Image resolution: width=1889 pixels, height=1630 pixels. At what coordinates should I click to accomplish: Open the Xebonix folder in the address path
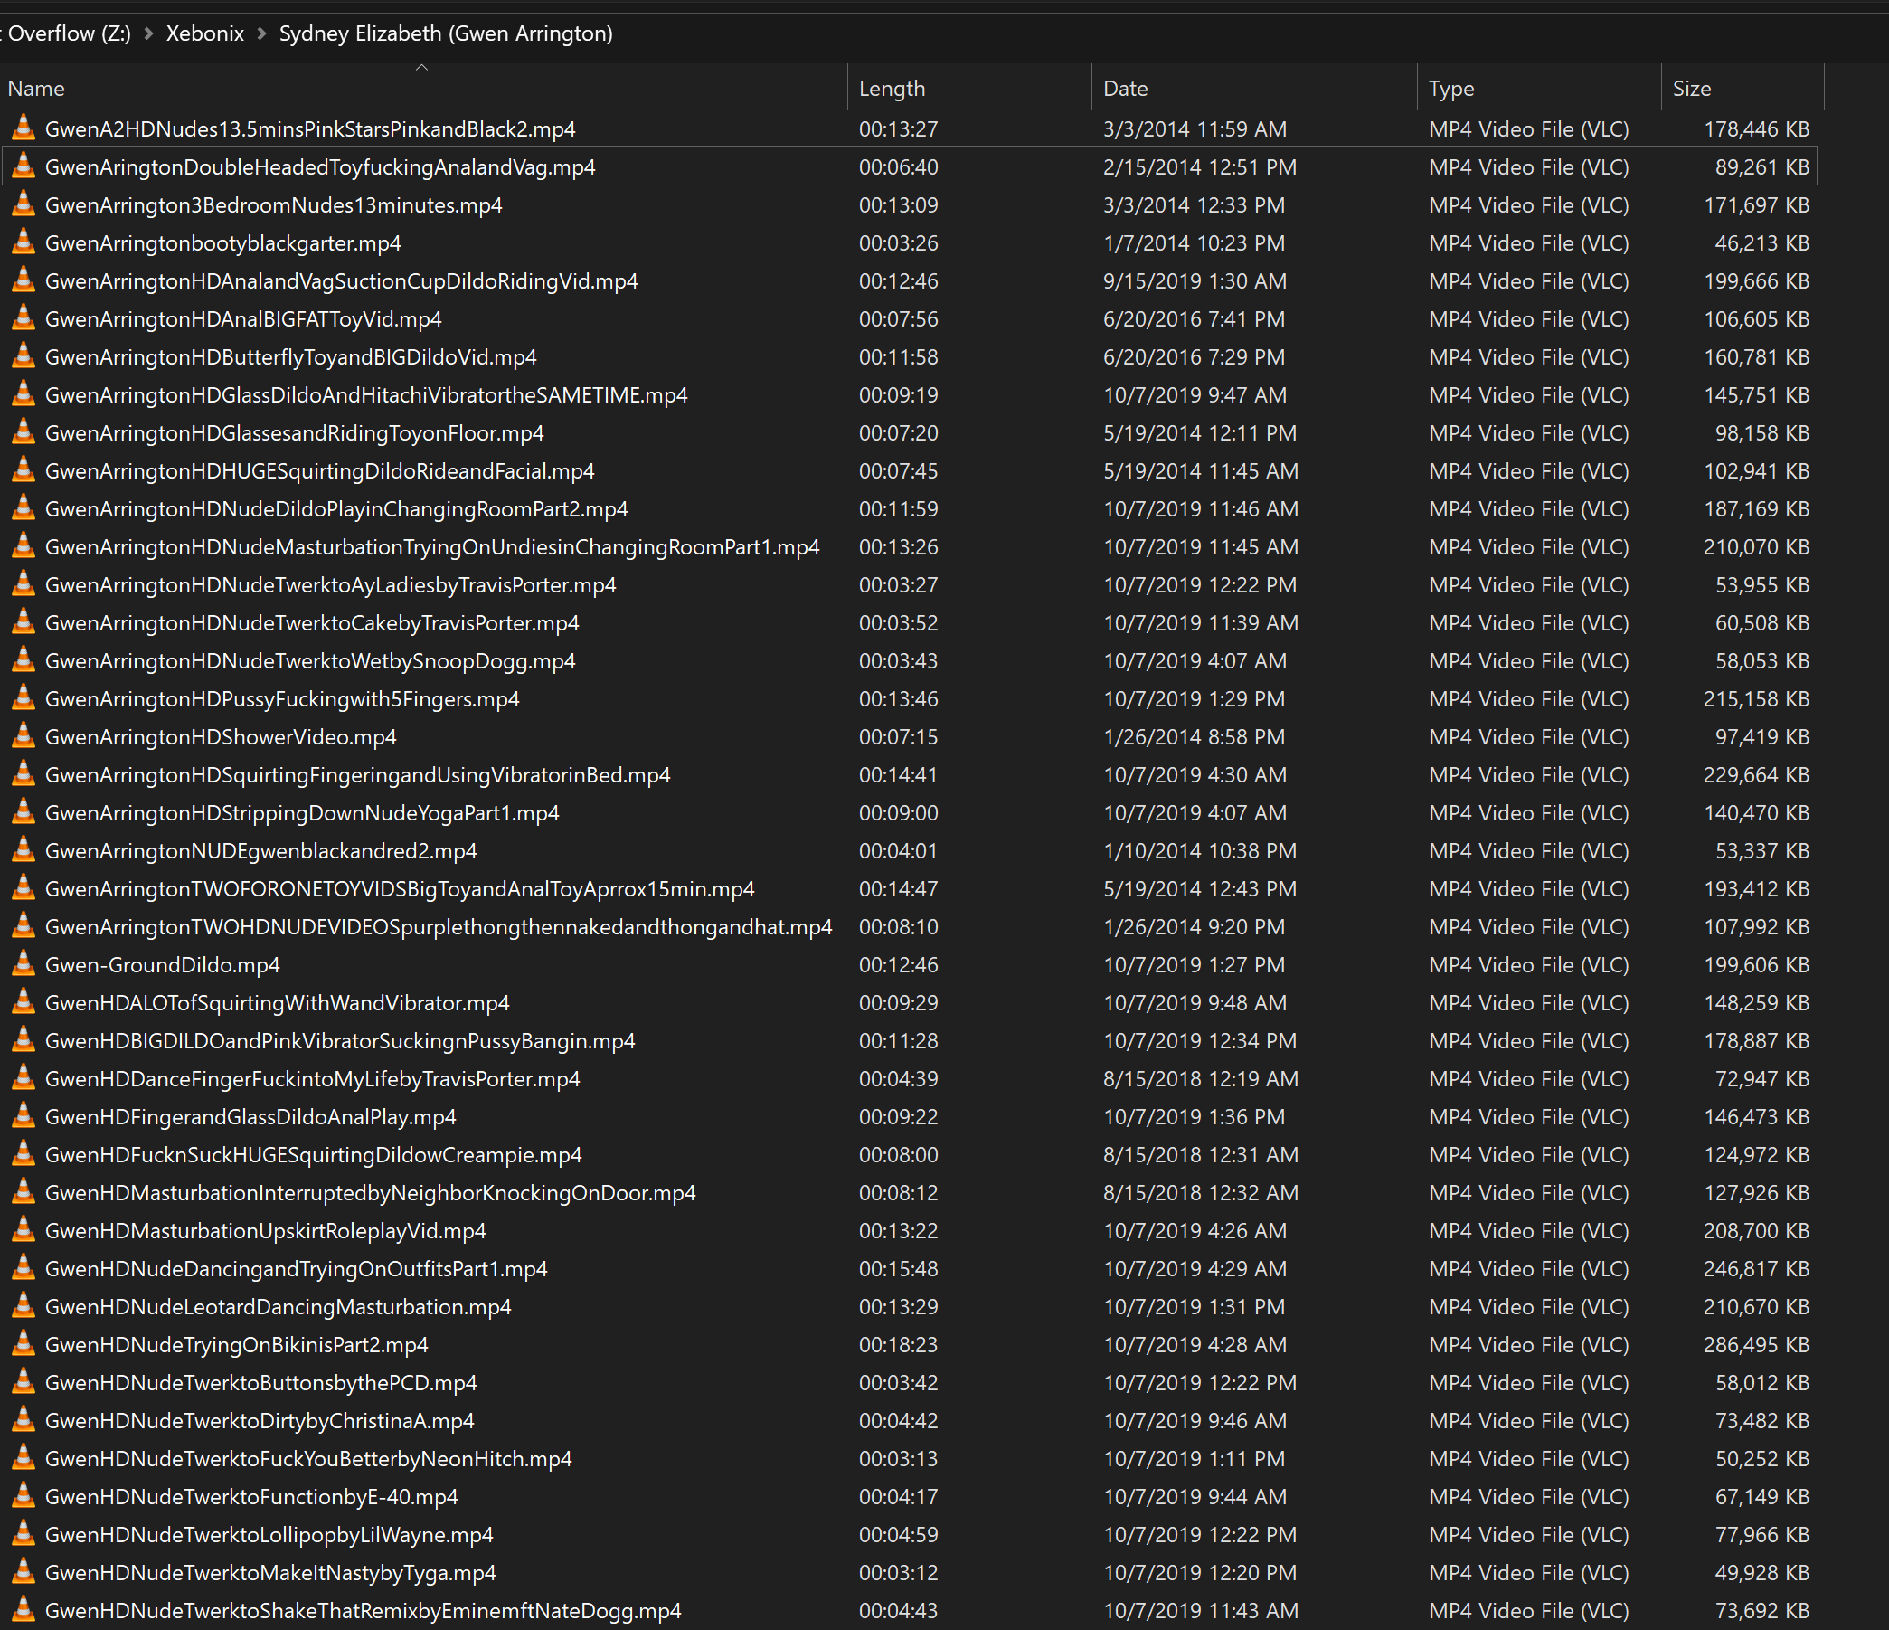coord(205,33)
